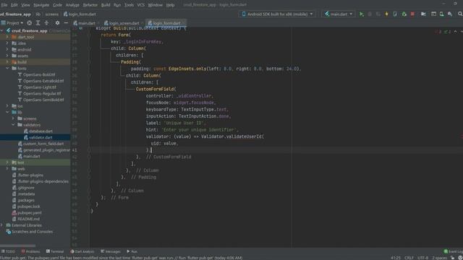Open the Tools menu
This screenshot has height=260, width=463.
click(x=129, y=5)
